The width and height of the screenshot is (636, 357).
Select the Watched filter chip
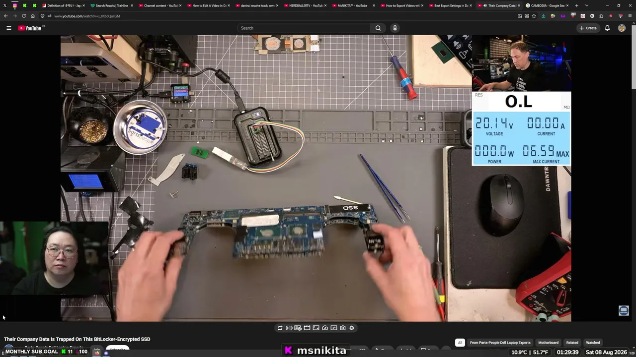[x=593, y=343]
